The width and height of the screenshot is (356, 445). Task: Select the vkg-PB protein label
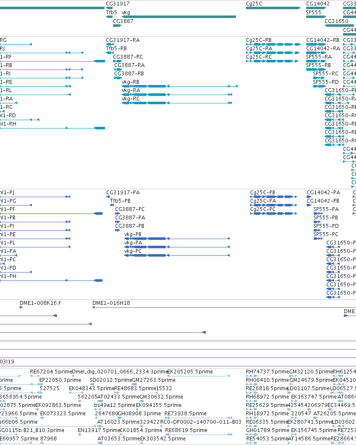133,234
